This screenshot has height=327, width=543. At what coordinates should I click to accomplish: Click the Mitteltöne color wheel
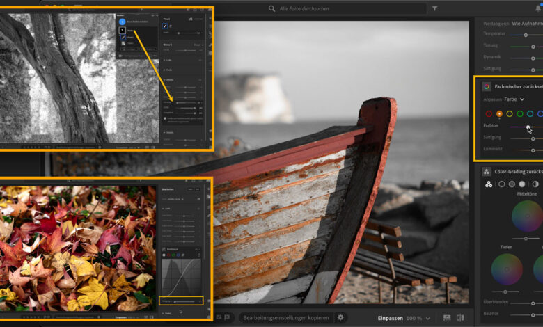[526, 216]
